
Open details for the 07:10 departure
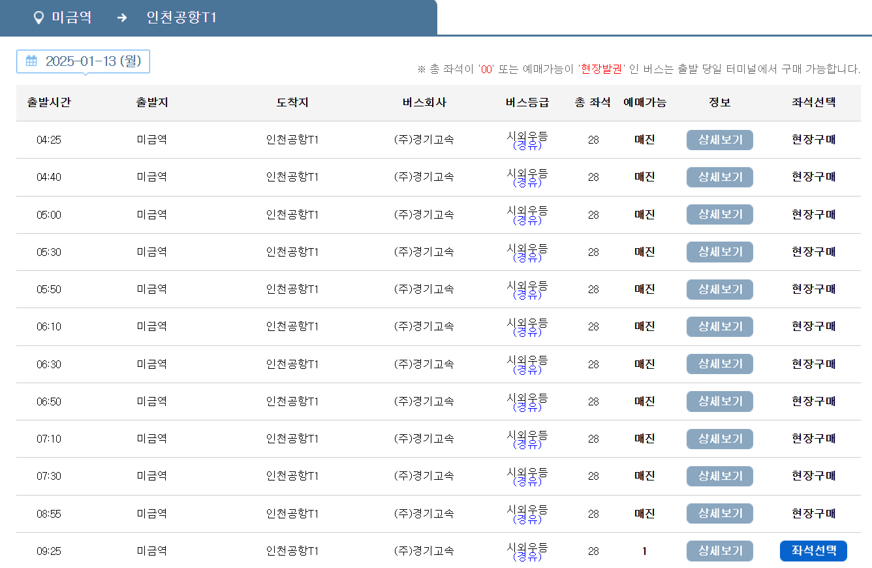719,439
